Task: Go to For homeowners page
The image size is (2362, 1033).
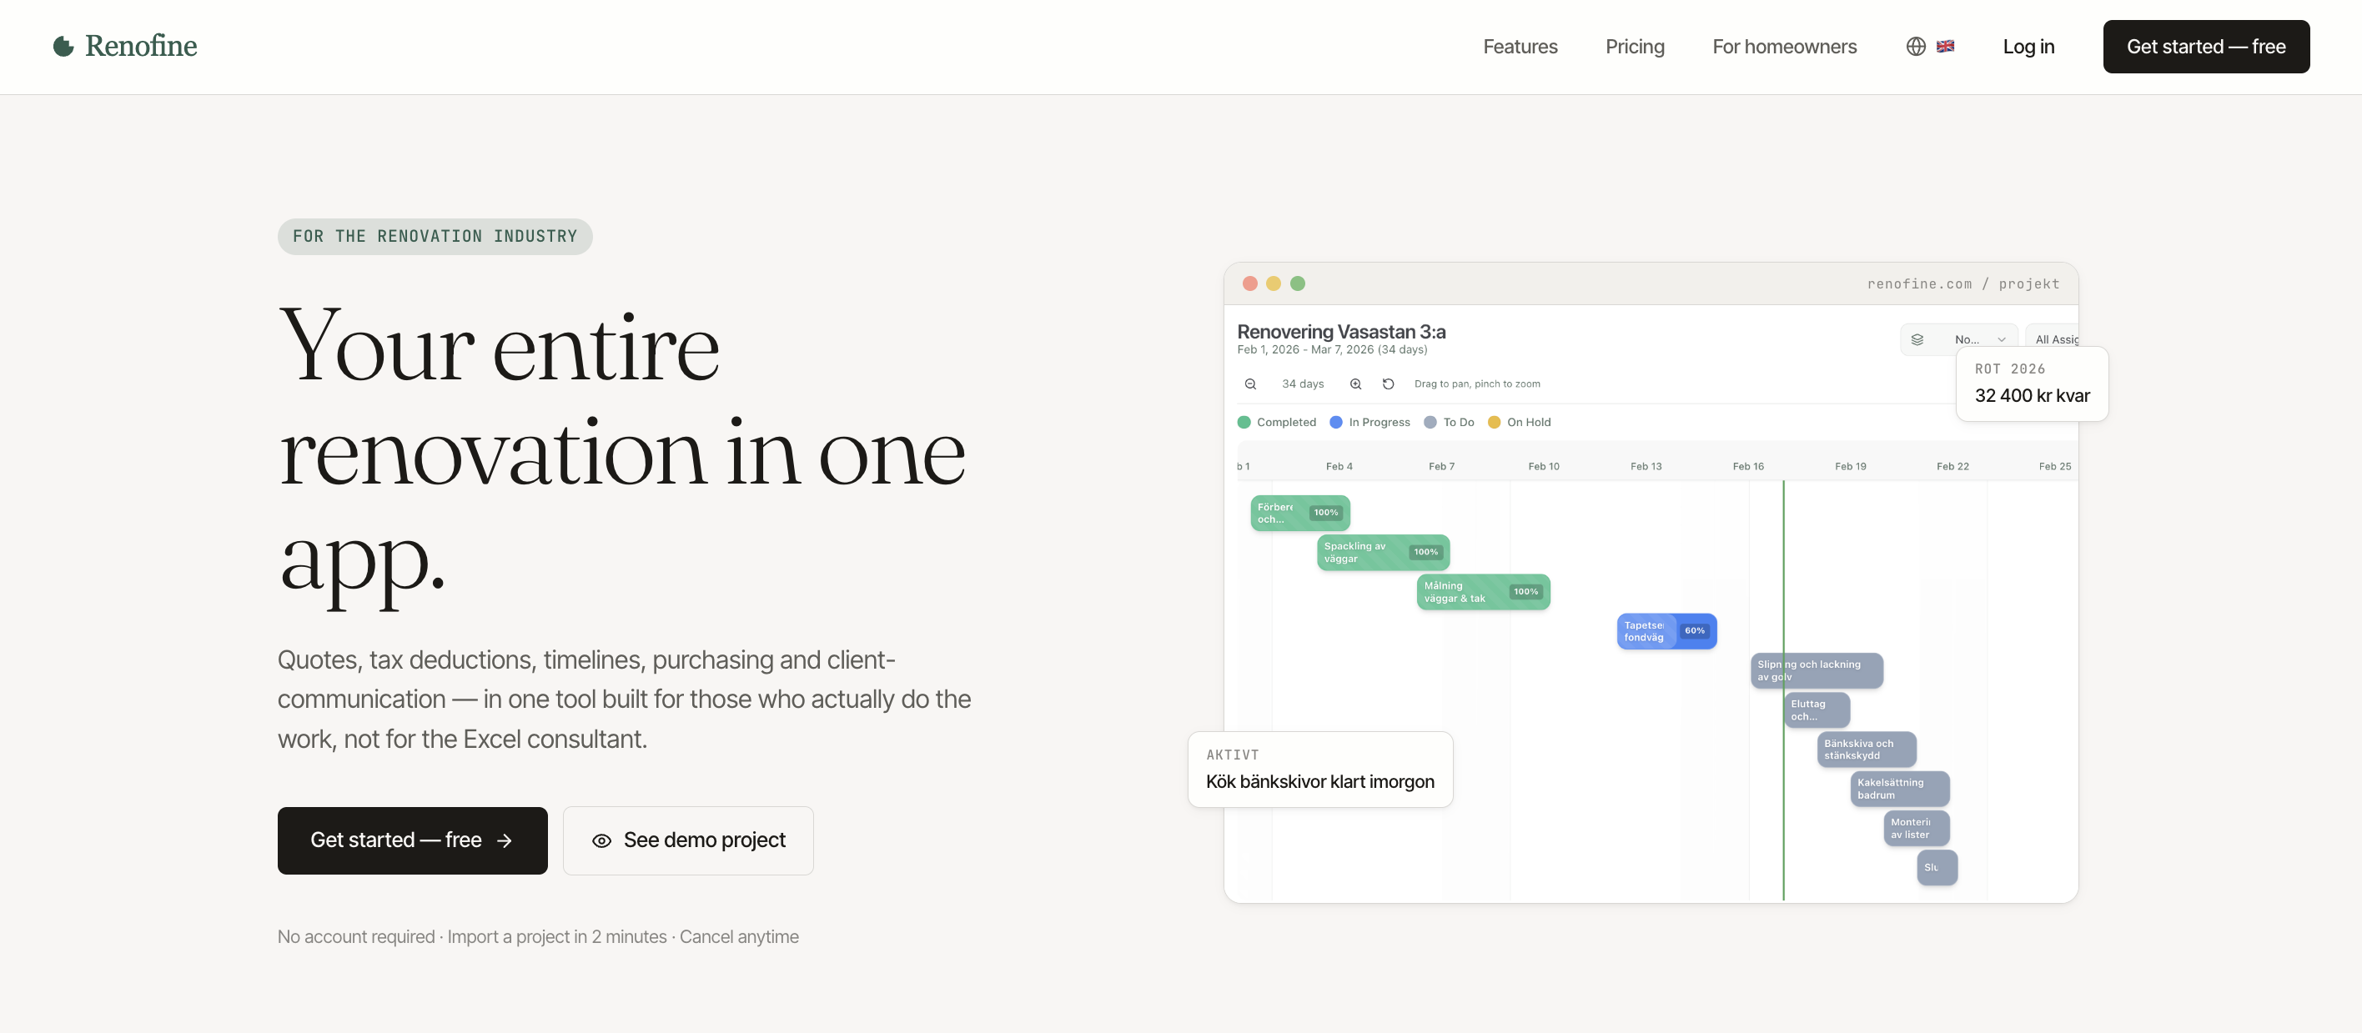Action: point(1783,47)
